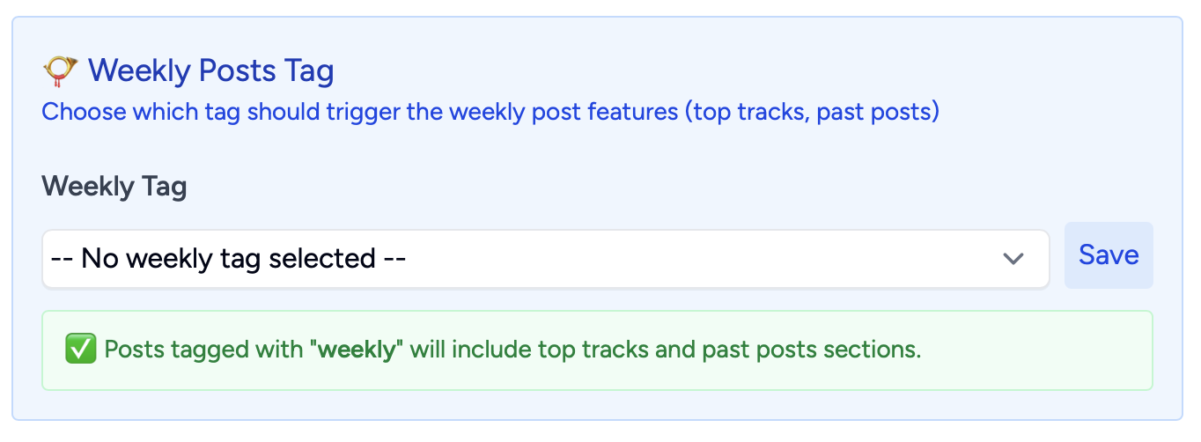Viewport: 1201px width, 442px height.
Task: Click the "Weekly Tag" field label
Action: click(x=114, y=187)
